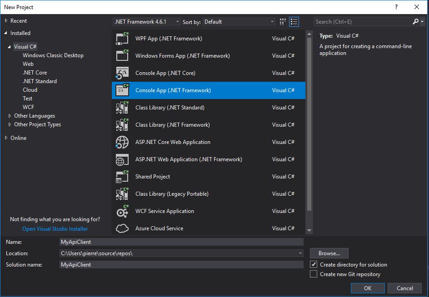Collapse the Installed node
429x297 pixels.
point(6,33)
